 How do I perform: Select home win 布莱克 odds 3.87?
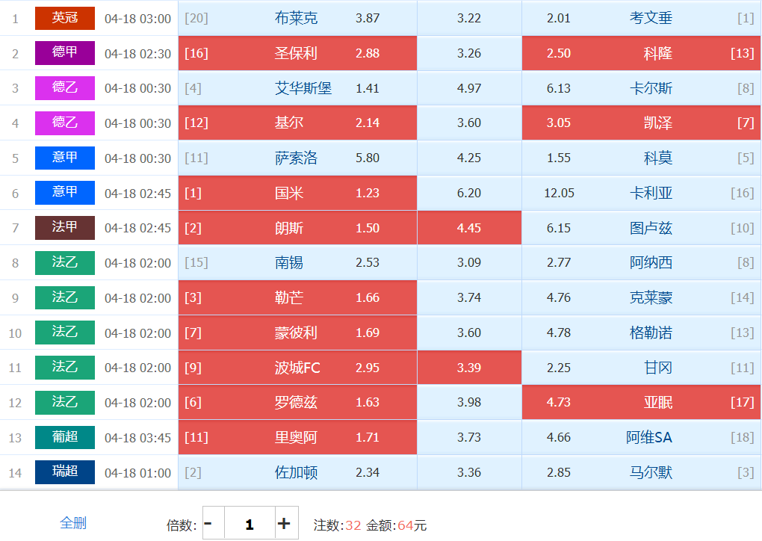click(297, 18)
